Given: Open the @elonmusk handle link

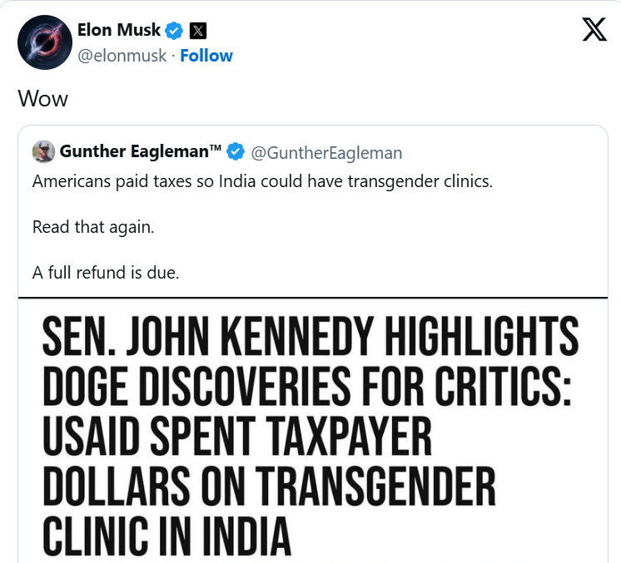Looking at the screenshot, I should coord(122,56).
